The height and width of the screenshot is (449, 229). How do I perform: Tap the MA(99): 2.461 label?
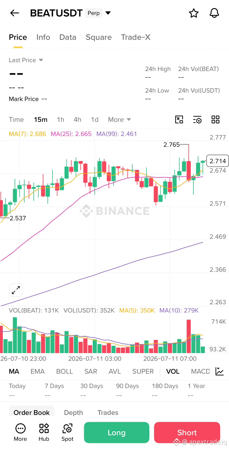click(x=117, y=134)
